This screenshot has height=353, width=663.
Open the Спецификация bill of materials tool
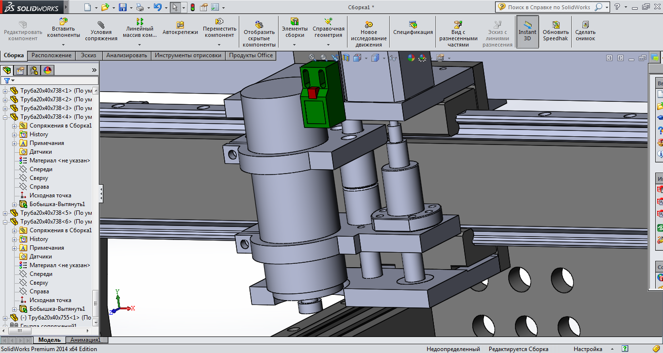(413, 25)
